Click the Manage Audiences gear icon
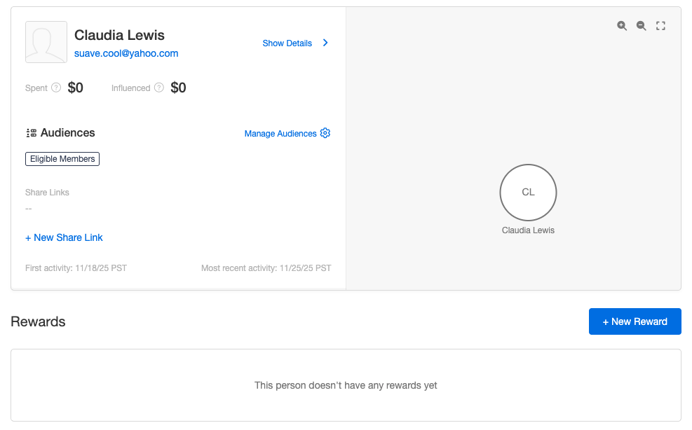The image size is (692, 430). coord(325,133)
